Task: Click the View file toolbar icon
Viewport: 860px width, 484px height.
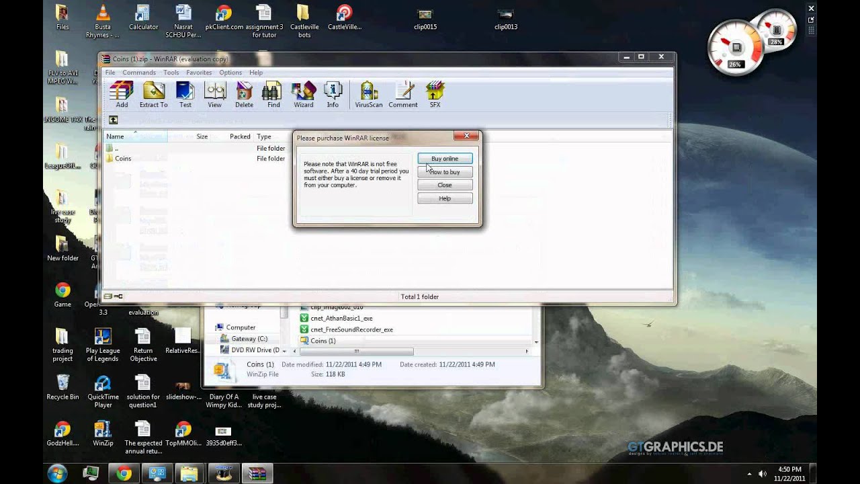Action: [x=214, y=94]
